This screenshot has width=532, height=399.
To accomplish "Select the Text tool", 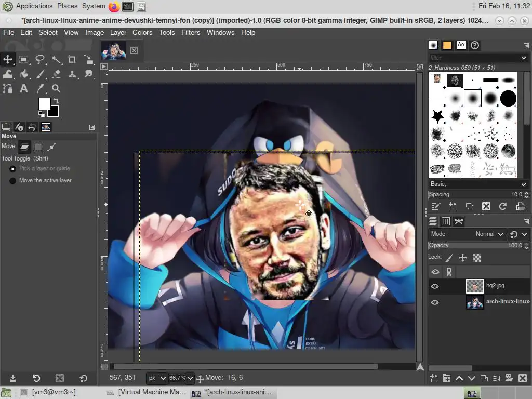I will point(24,88).
